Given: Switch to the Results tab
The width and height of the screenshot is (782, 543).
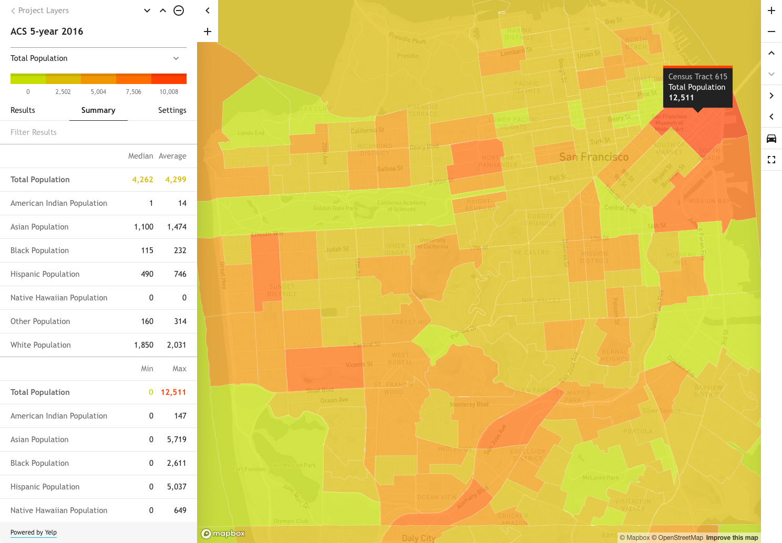Looking at the screenshot, I should coord(23,110).
